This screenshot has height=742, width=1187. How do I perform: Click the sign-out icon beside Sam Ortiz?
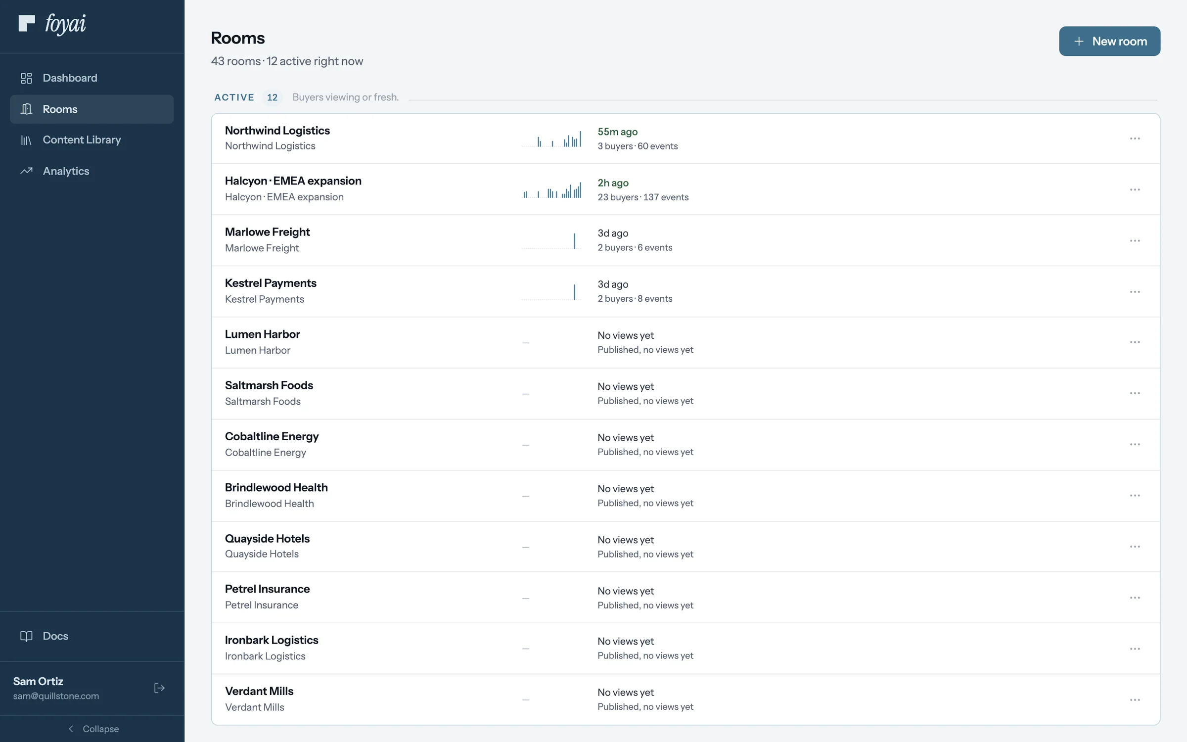[x=159, y=688]
